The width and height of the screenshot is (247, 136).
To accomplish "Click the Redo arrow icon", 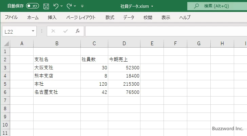I will pyautogui.click(x=69, y=6).
